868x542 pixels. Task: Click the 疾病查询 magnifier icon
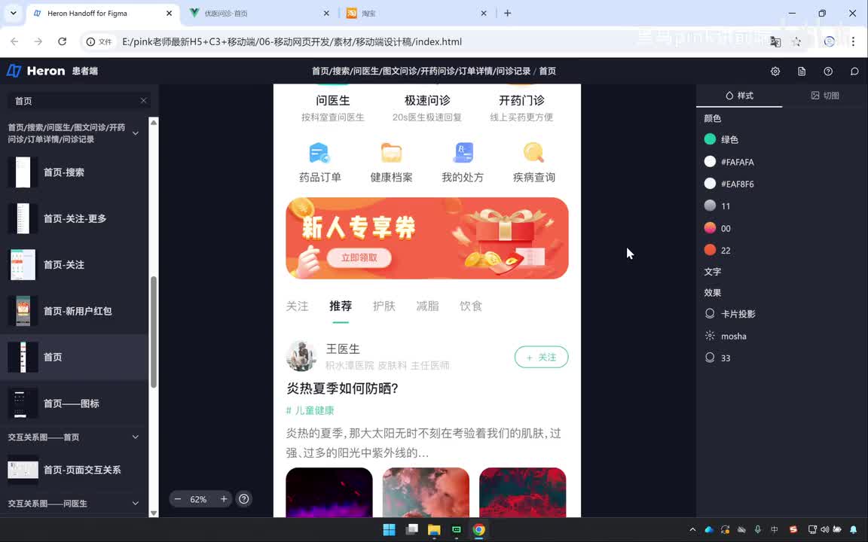tap(533, 153)
